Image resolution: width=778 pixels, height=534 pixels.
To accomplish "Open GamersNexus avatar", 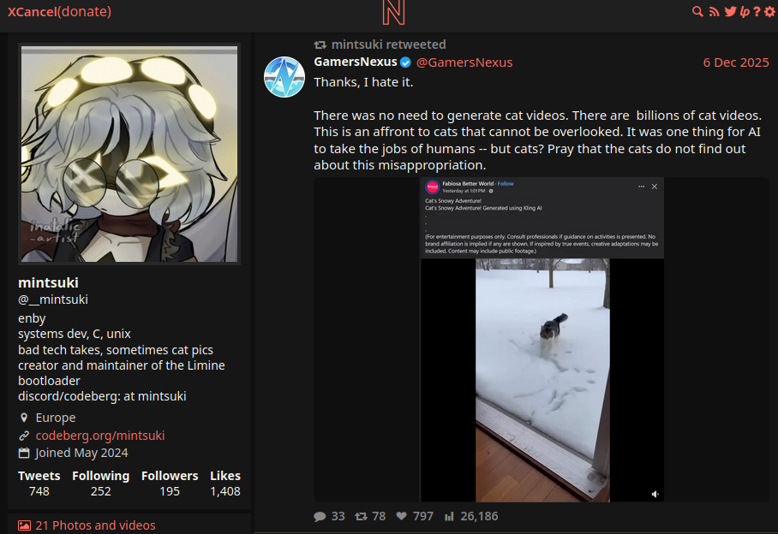I will click(x=284, y=77).
